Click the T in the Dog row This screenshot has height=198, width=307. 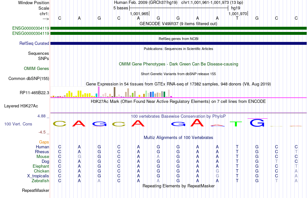click(x=276, y=162)
